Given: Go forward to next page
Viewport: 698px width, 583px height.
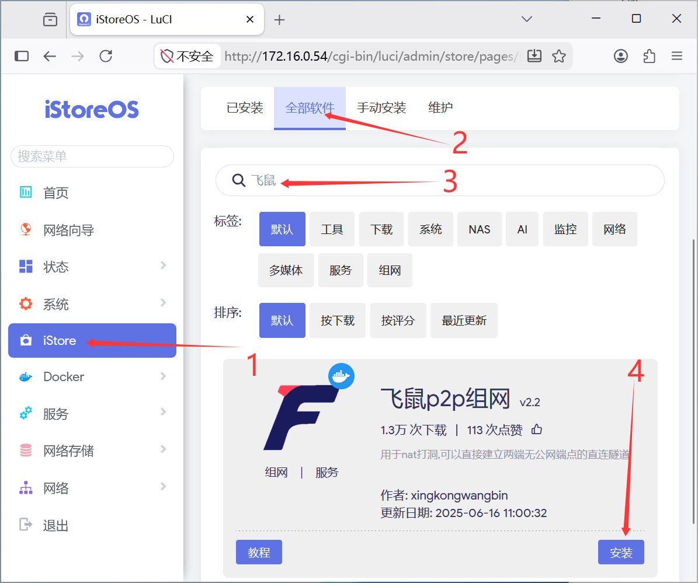Looking at the screenshot, I should [78, 56].
